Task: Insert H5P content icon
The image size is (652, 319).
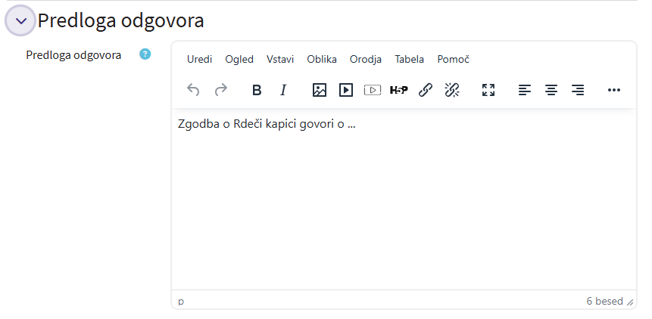Action: coord(398,90)
